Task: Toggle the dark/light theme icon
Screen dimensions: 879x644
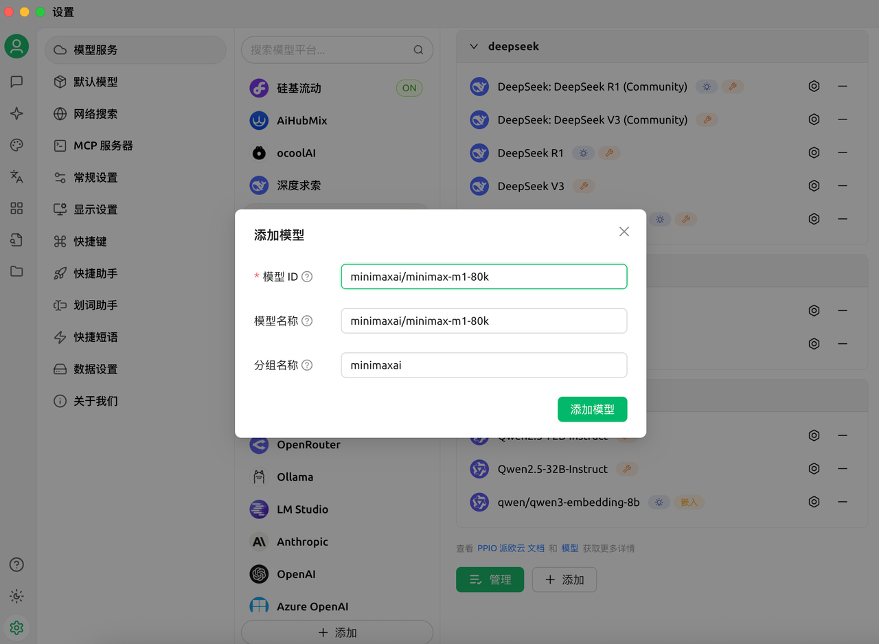Action: coord(16,596)
